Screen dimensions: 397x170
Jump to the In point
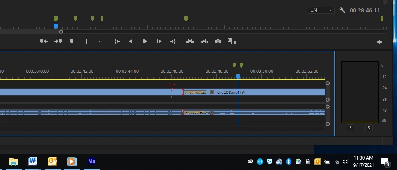coord(117,41)
